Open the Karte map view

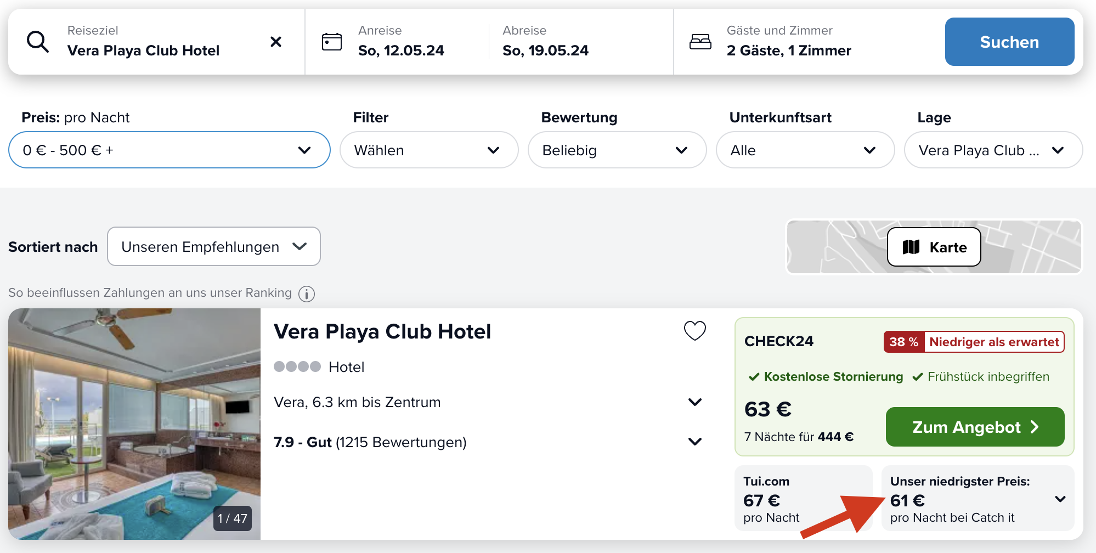coord(934,247)
